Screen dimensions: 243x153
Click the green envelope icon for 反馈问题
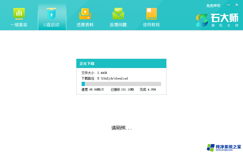pos(118,13)
